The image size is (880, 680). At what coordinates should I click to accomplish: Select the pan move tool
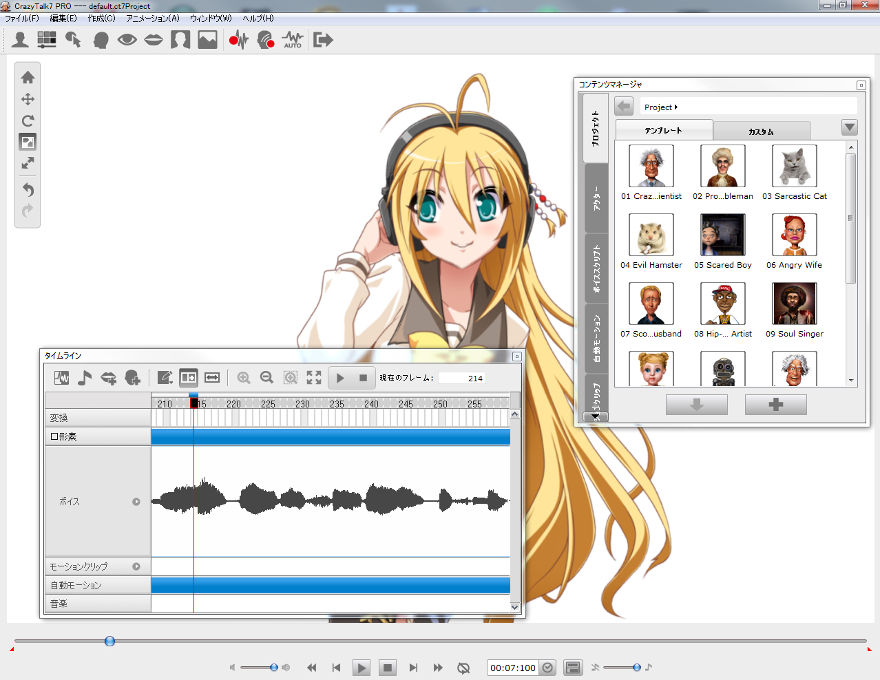[x=28, y=99]
